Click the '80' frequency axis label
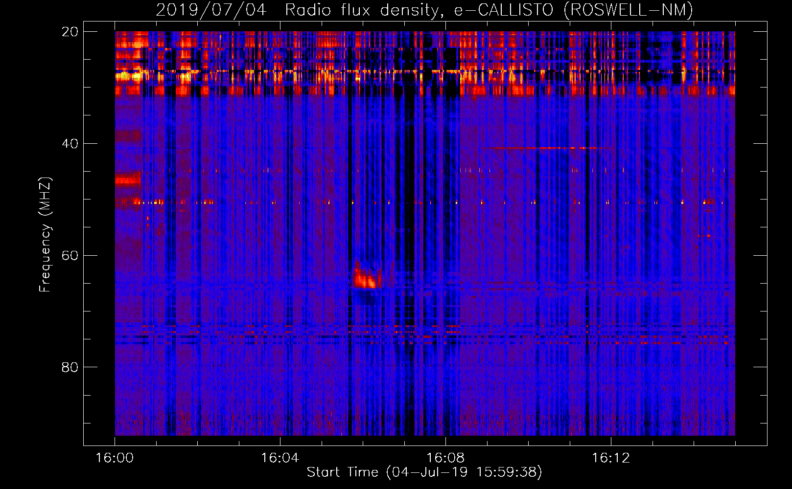 tap(70, 367)
